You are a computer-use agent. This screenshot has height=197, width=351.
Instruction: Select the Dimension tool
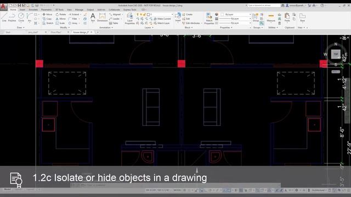103,18
